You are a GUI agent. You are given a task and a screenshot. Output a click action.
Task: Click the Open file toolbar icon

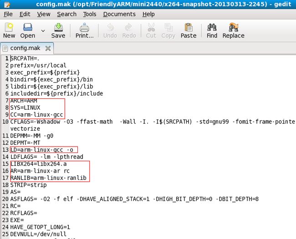pos(28,27)
